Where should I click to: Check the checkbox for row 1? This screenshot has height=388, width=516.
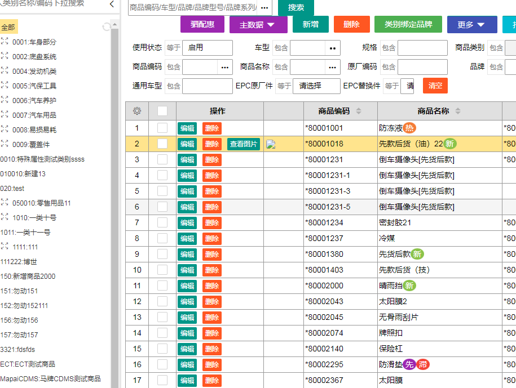click(x=162, y=128)
